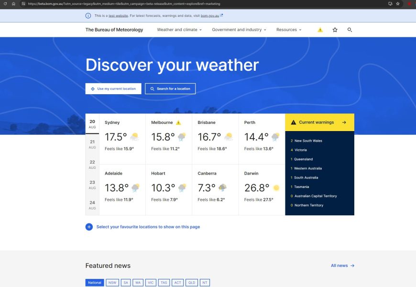Open the Government and industry dropdown

click(x=238, y=30)
